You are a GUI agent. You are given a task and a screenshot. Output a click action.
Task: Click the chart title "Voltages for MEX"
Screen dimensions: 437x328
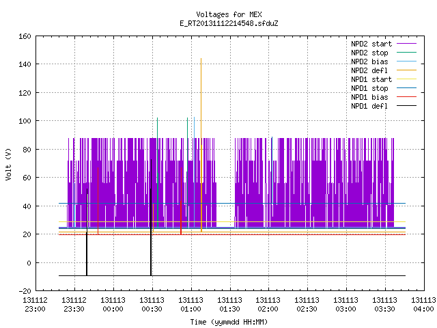coord(229,14)
